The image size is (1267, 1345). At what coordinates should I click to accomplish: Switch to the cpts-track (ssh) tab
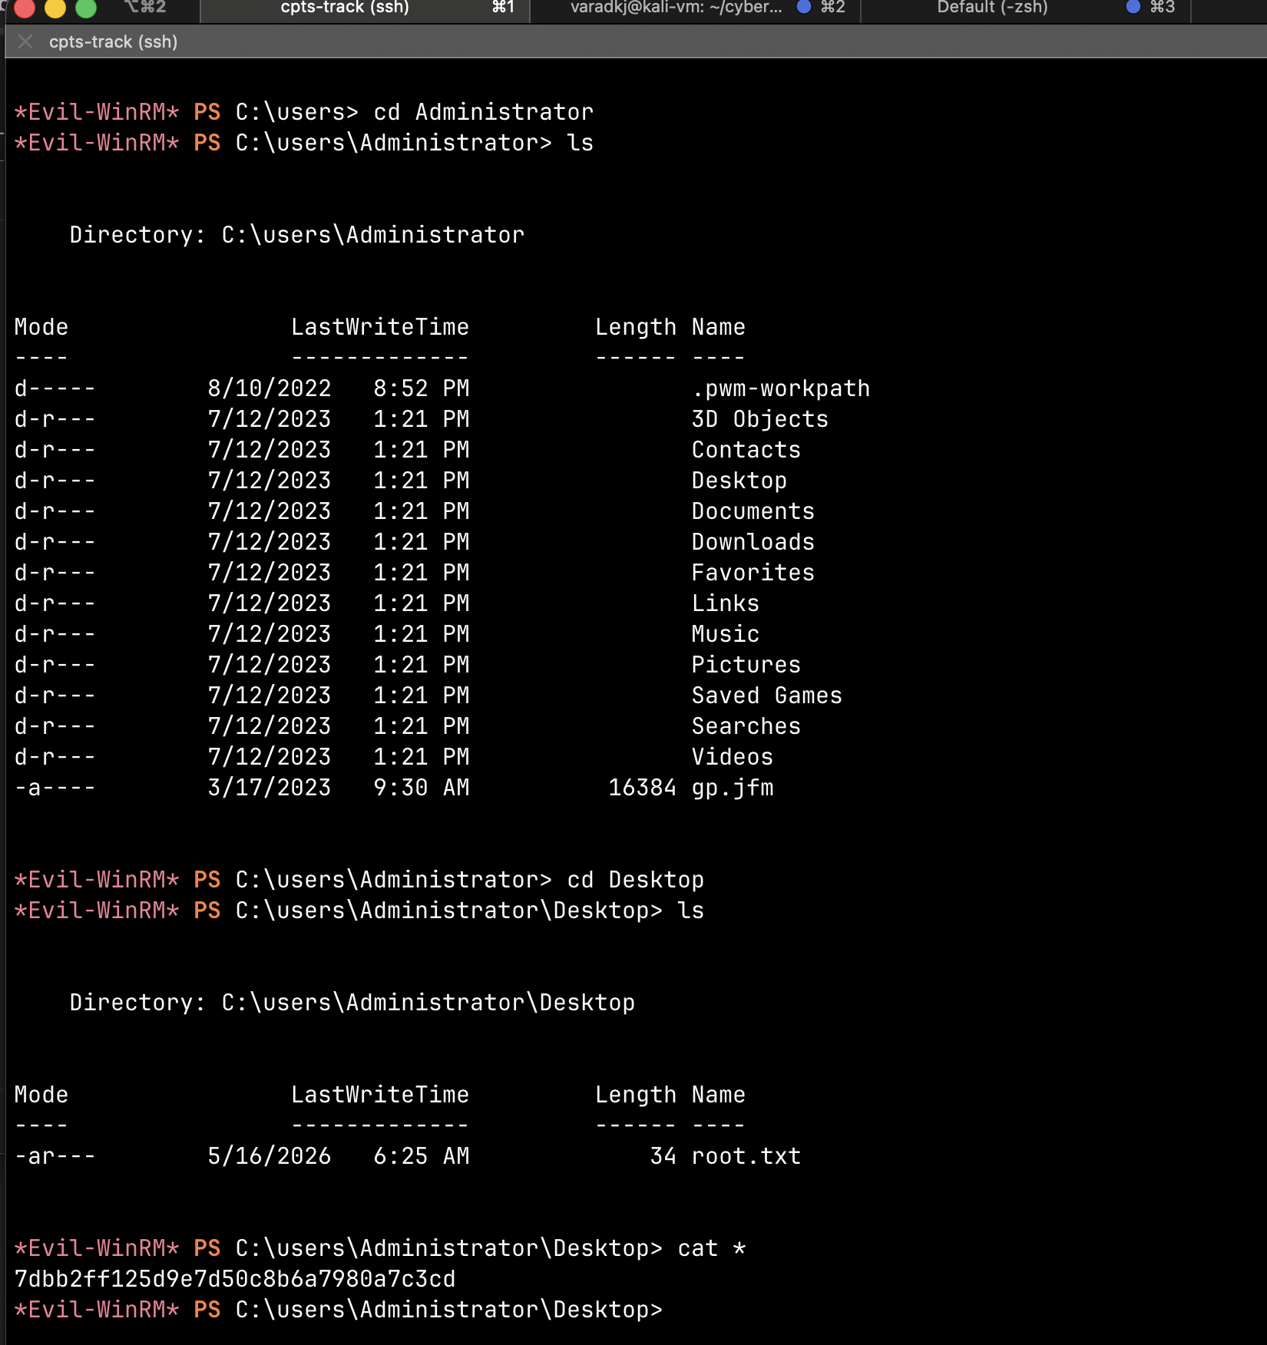click(x=365, y=8)
